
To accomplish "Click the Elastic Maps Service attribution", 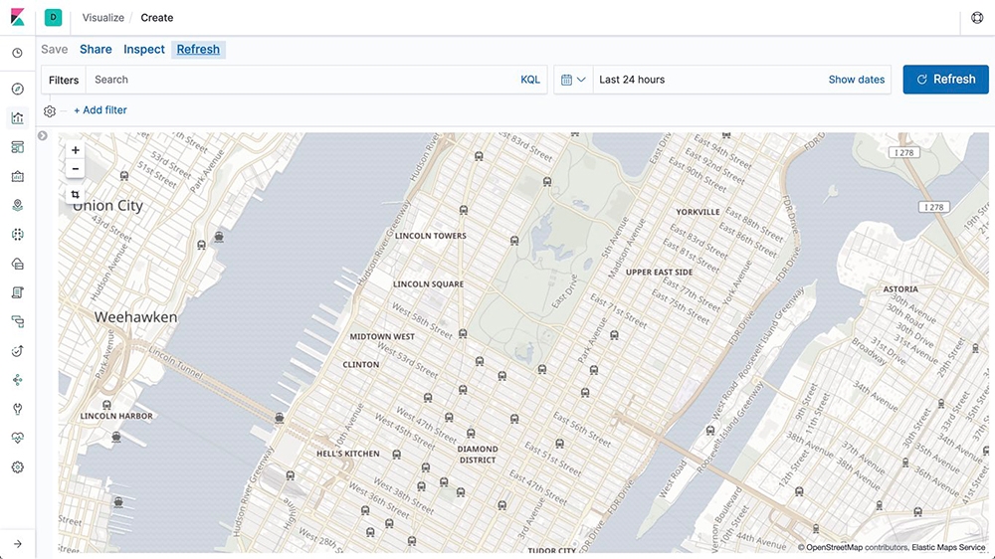I will [948, 548].
